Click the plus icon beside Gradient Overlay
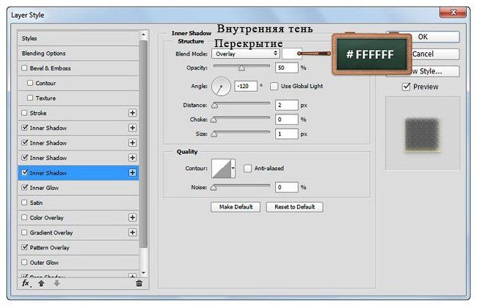The width and height of the screenshot is (477, 306). point(133,233)
